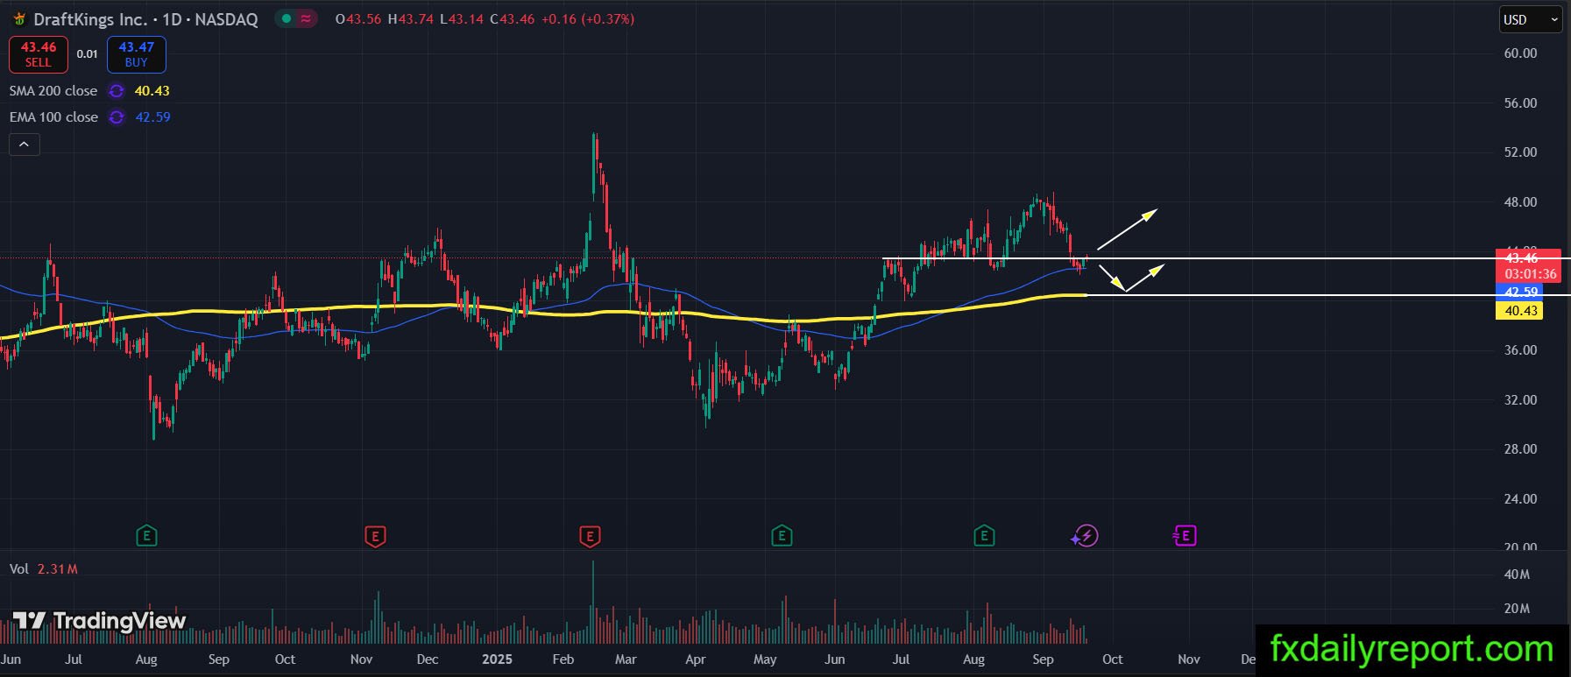Click the 0.01 spread value
Image resolution: width=1571 pixels, height=677 pixels.
click(x=88, y=54)
